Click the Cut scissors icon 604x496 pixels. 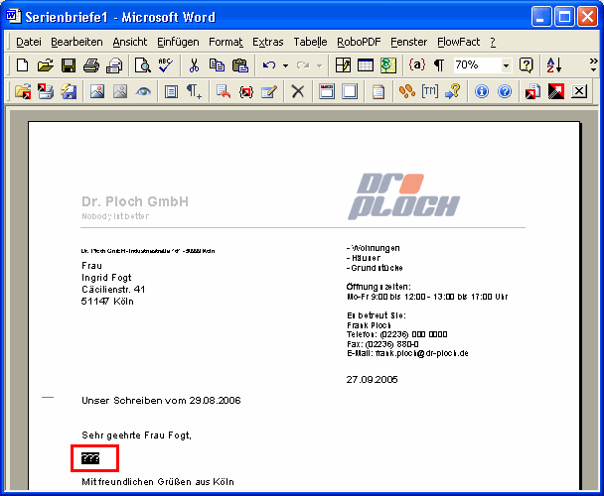pyautogui.click(x=195, y=65)
